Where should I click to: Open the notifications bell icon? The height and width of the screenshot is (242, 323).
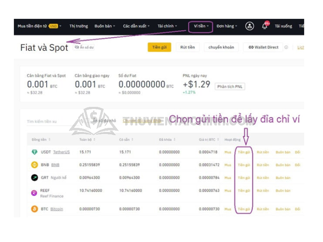[x=265, y=26]
